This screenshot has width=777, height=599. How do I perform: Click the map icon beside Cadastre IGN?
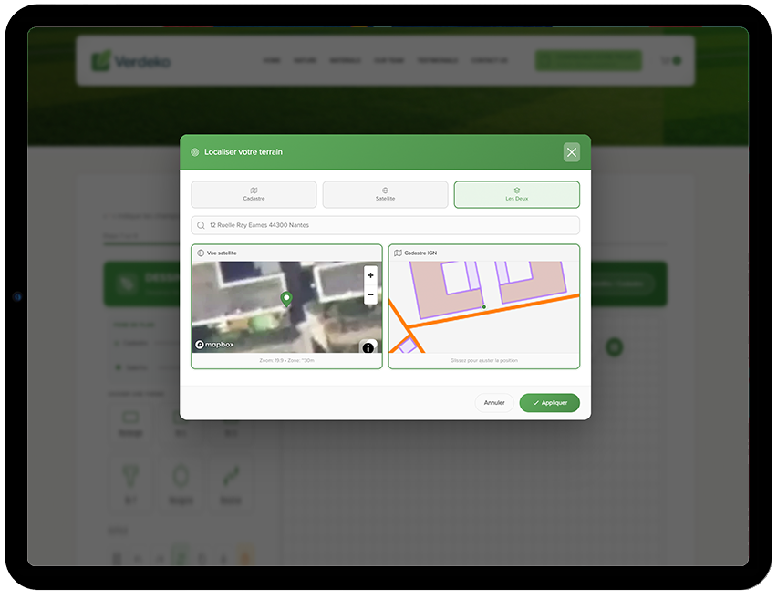click(x=398, y=253)
